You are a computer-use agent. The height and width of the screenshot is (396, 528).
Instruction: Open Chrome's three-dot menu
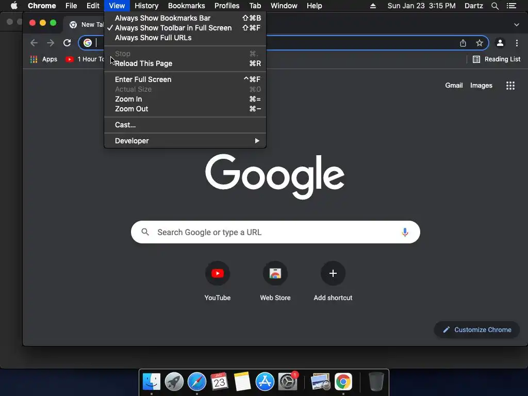point(517,43)
